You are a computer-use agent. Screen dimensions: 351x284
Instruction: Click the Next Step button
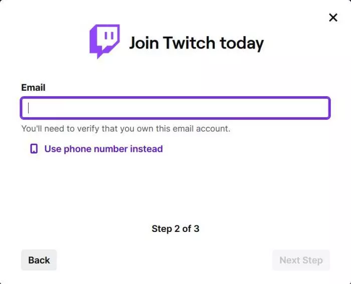point(301,260)
